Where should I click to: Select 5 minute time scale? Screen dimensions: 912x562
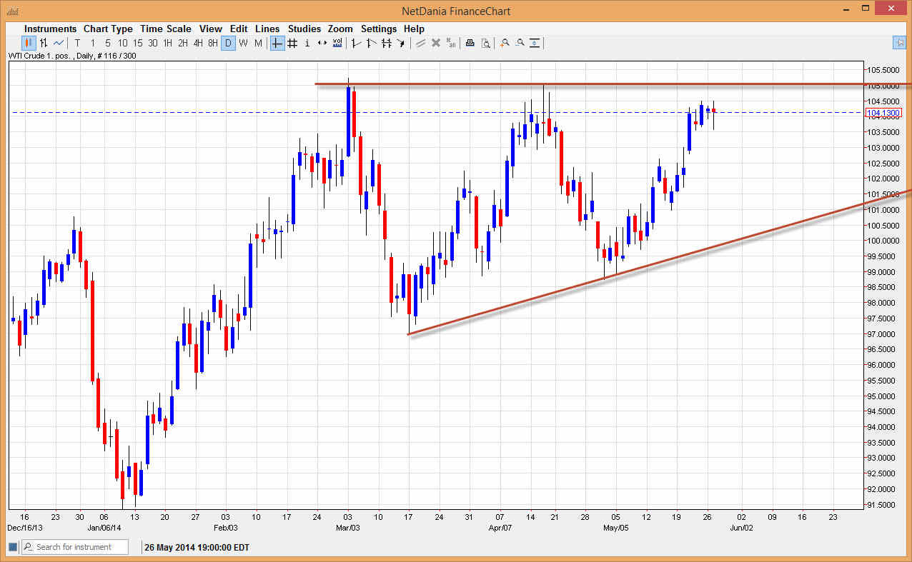108,43
